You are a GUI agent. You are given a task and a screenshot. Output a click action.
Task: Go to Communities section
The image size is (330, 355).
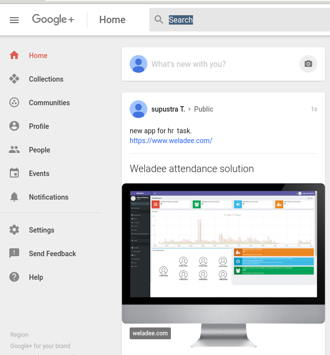click(x=49, y=103)
